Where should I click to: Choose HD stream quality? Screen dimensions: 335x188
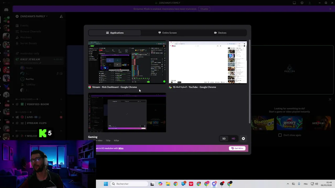[x=233, y=139]
